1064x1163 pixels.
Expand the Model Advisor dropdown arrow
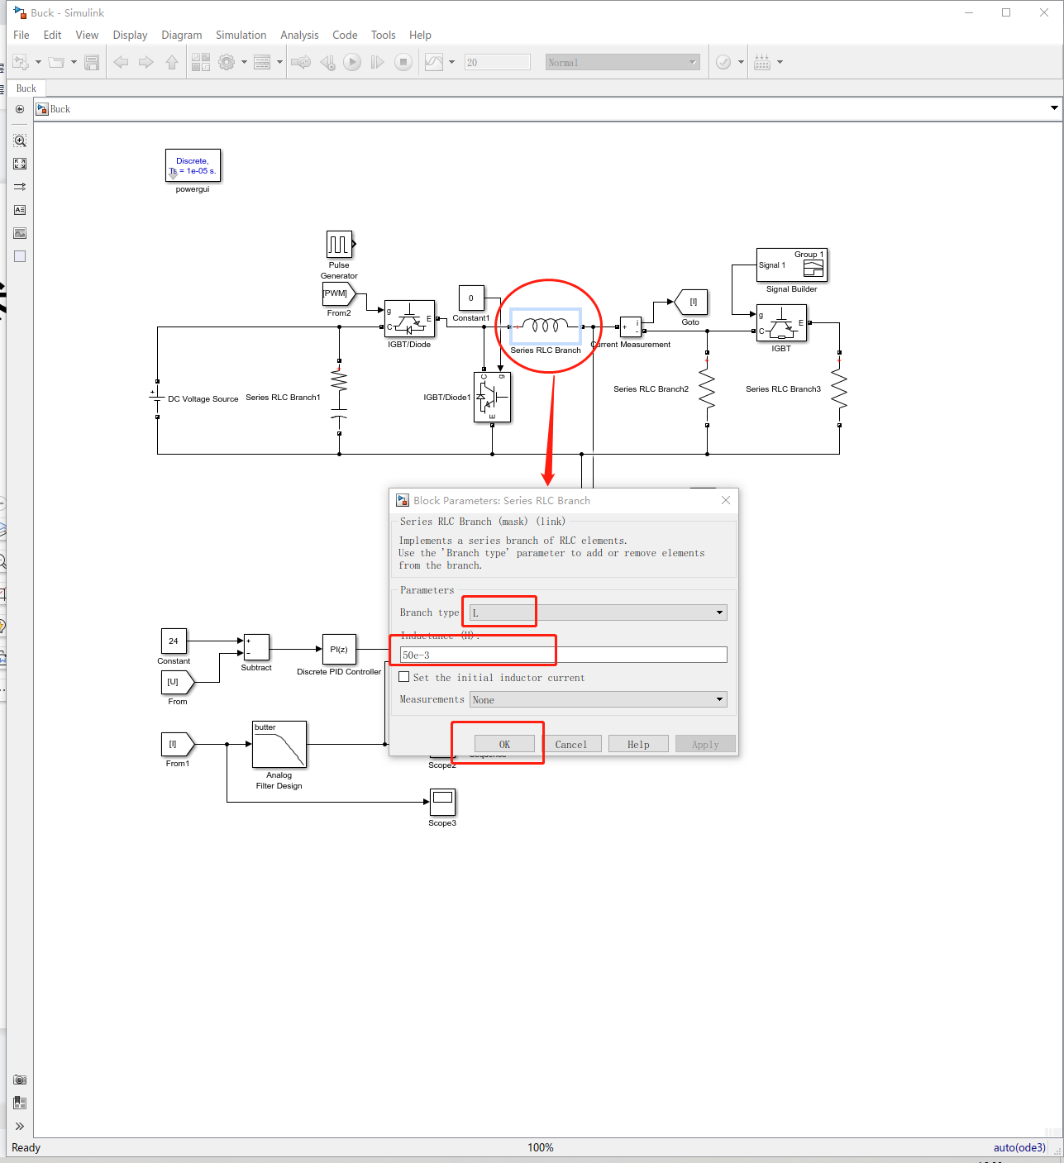coord(741,62)
